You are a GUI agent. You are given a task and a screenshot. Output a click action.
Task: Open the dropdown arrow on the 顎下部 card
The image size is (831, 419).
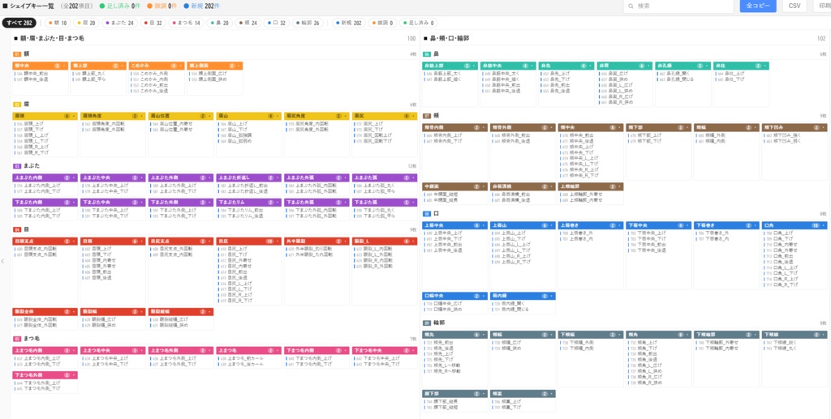coord(484,394)
